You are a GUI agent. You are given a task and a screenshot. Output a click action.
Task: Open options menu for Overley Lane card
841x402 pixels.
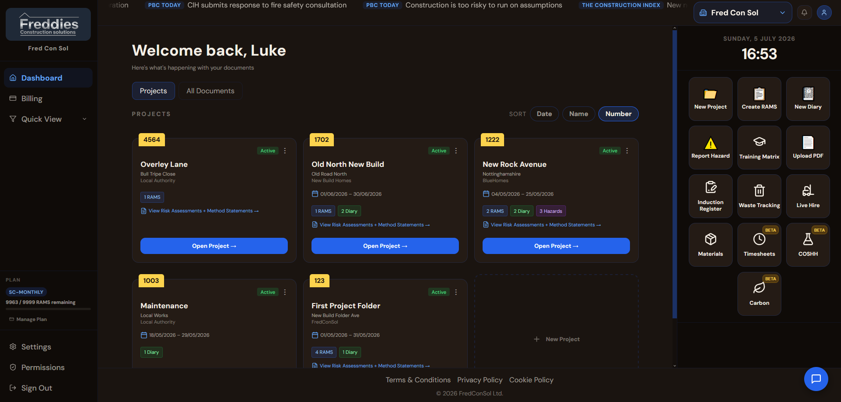pos(285,151)
